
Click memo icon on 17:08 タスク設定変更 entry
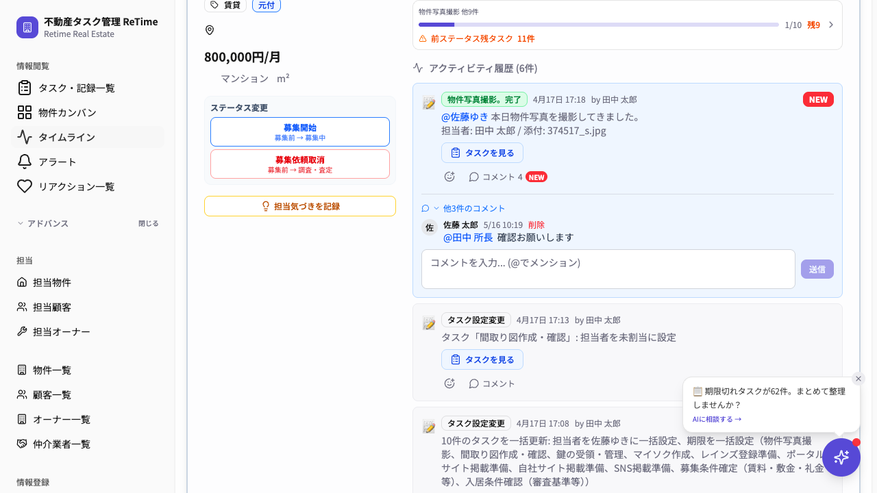point(429,427)
